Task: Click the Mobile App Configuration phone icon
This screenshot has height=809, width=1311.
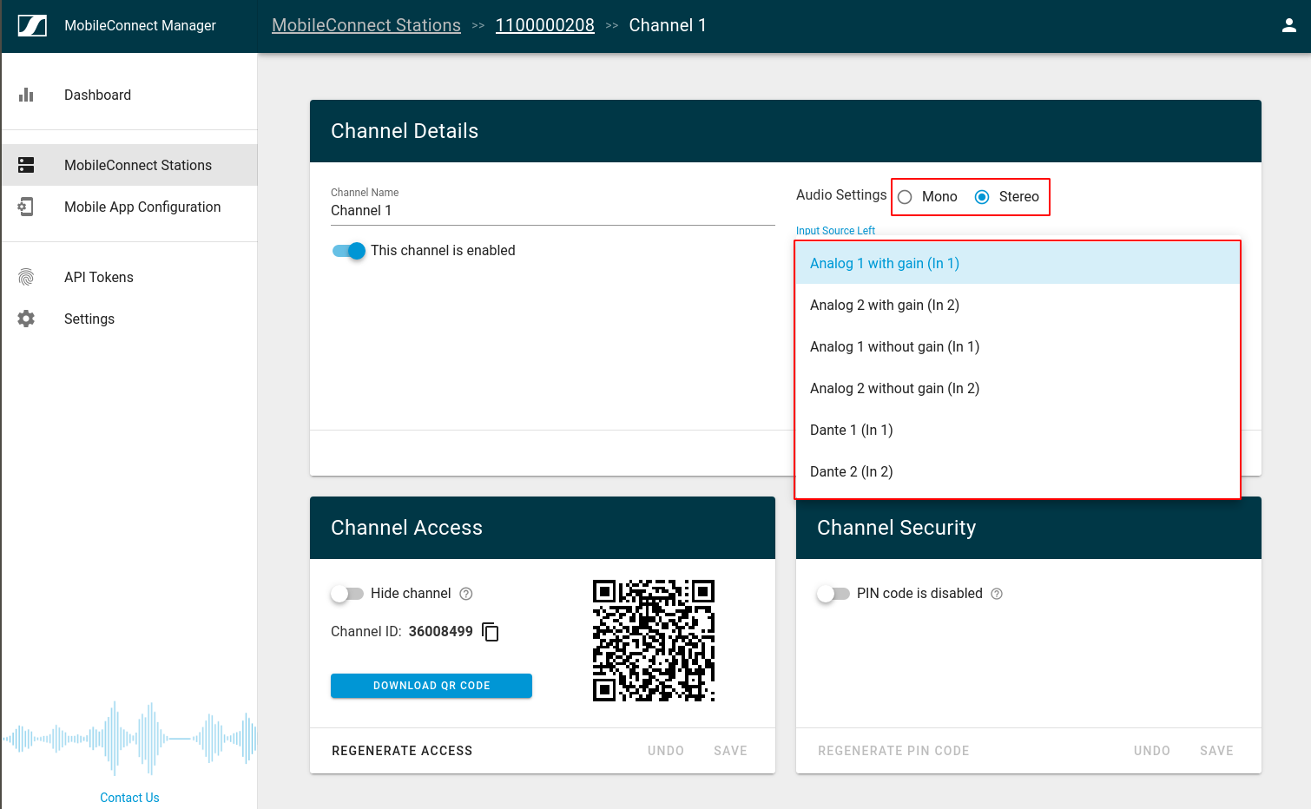Action: (26, 207)
